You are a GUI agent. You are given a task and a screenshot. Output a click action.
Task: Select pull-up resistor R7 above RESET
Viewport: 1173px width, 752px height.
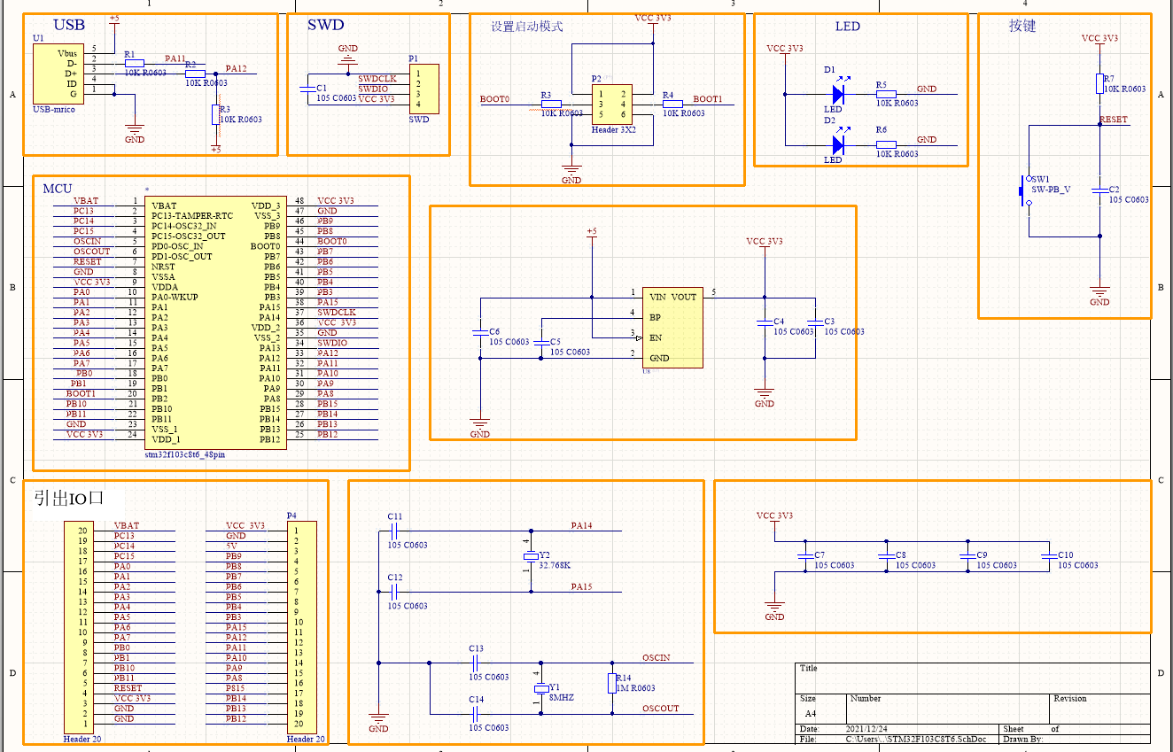tap(1099, 83)
